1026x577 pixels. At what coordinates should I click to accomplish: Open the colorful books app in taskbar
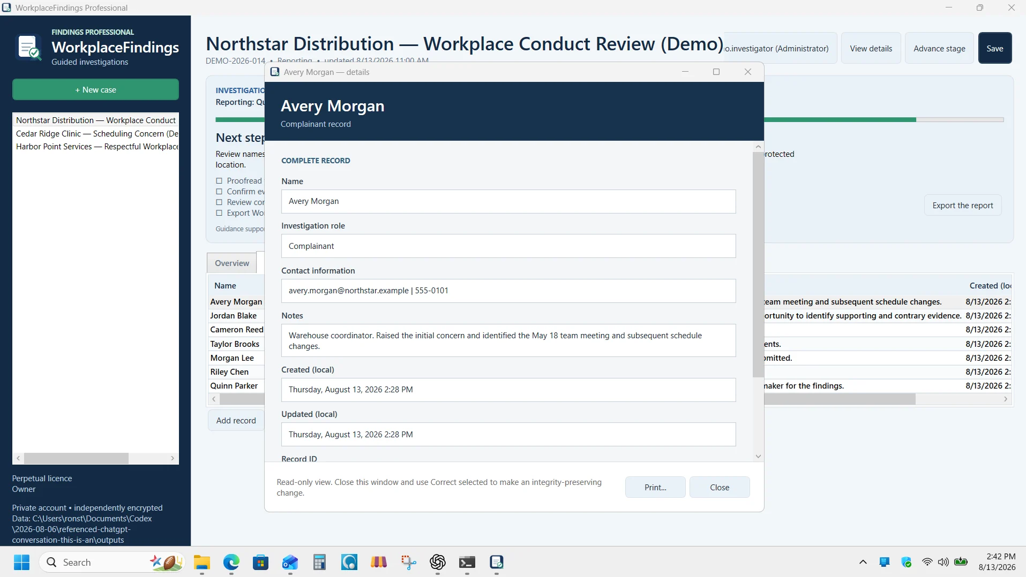pos(379,562)
